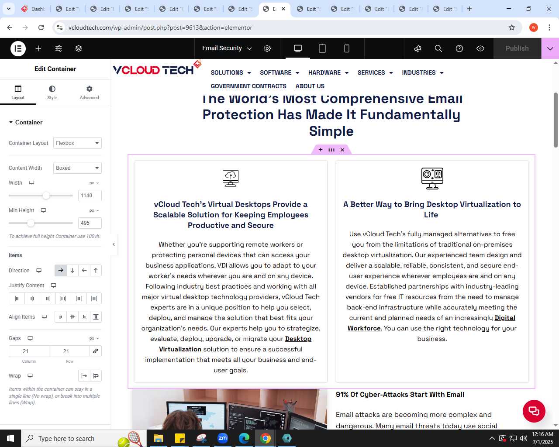Open the Structure layers panel icon
559x447 pixels.
(79, 48)
